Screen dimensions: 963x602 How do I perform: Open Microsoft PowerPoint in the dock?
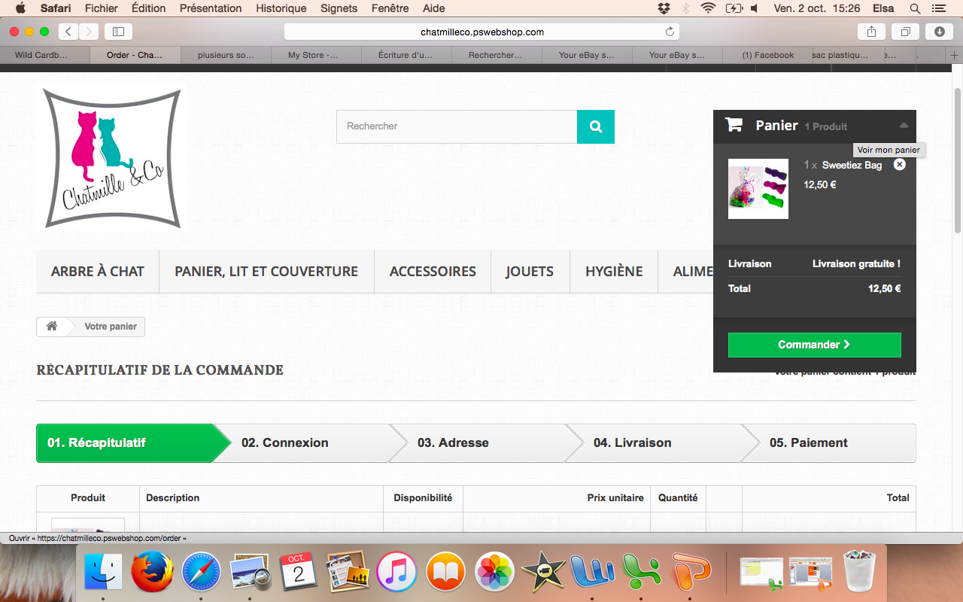[x=690, y=572]
